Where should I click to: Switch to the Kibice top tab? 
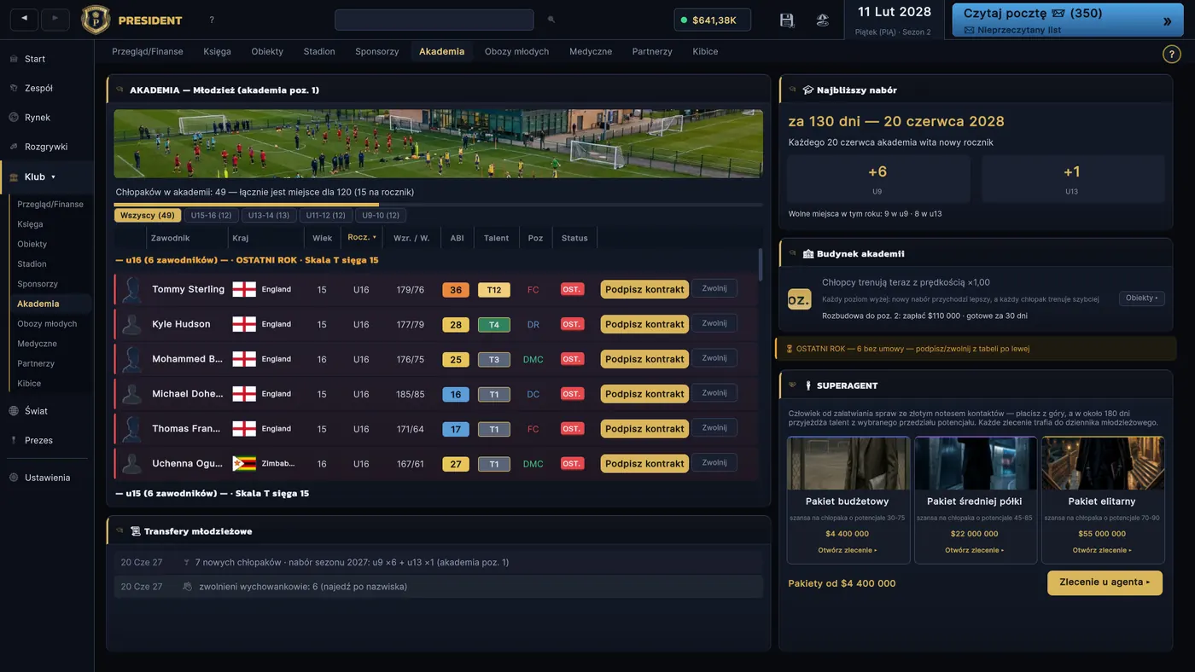705,51
